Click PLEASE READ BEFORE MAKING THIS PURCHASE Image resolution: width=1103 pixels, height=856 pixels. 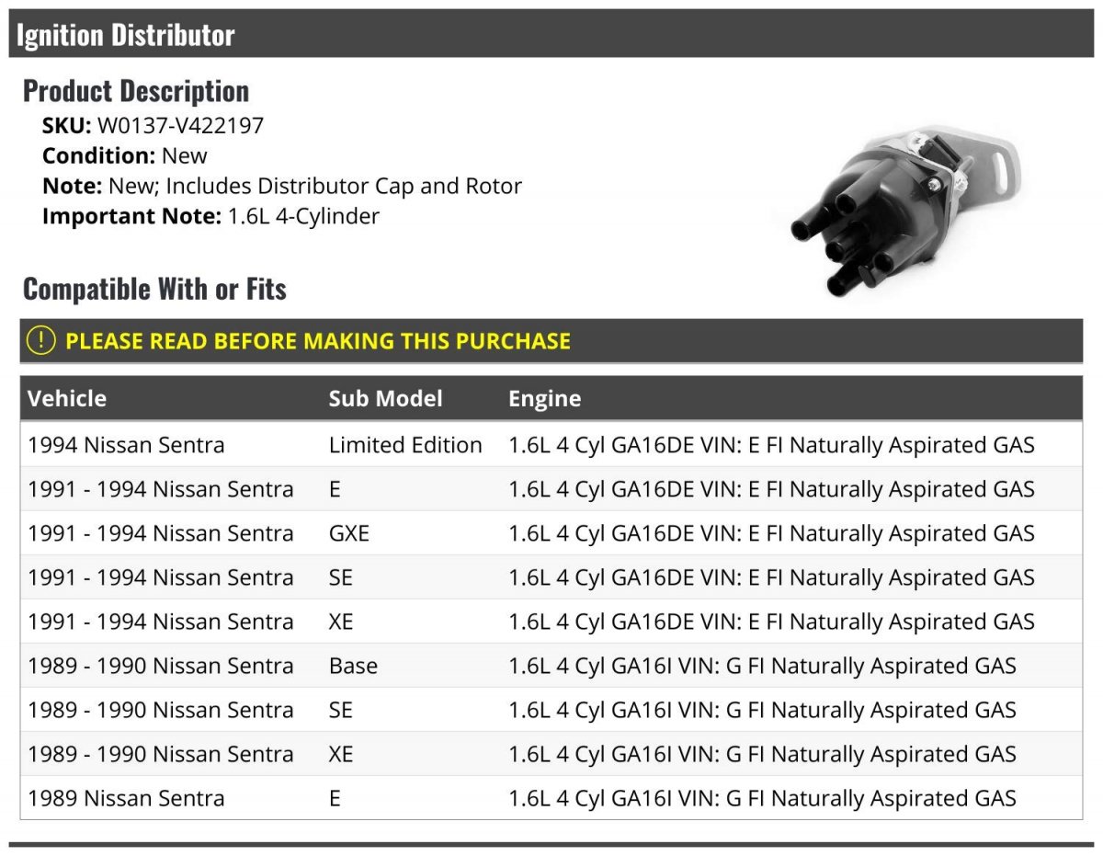tap(318, 341)
